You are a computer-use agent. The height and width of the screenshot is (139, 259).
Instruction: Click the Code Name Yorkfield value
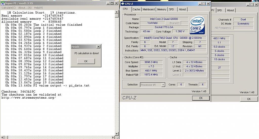point(152,23)
